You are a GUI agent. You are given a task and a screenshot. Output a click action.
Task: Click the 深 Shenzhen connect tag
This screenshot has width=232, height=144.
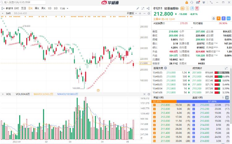click(x=192, y=8)
